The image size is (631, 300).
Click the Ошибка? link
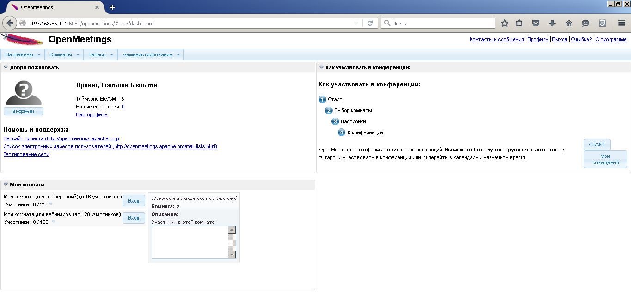[x=582, y=40]
